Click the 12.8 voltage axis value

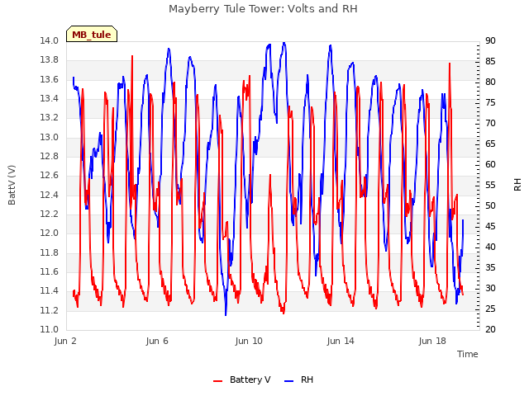(x=50, y=157)
